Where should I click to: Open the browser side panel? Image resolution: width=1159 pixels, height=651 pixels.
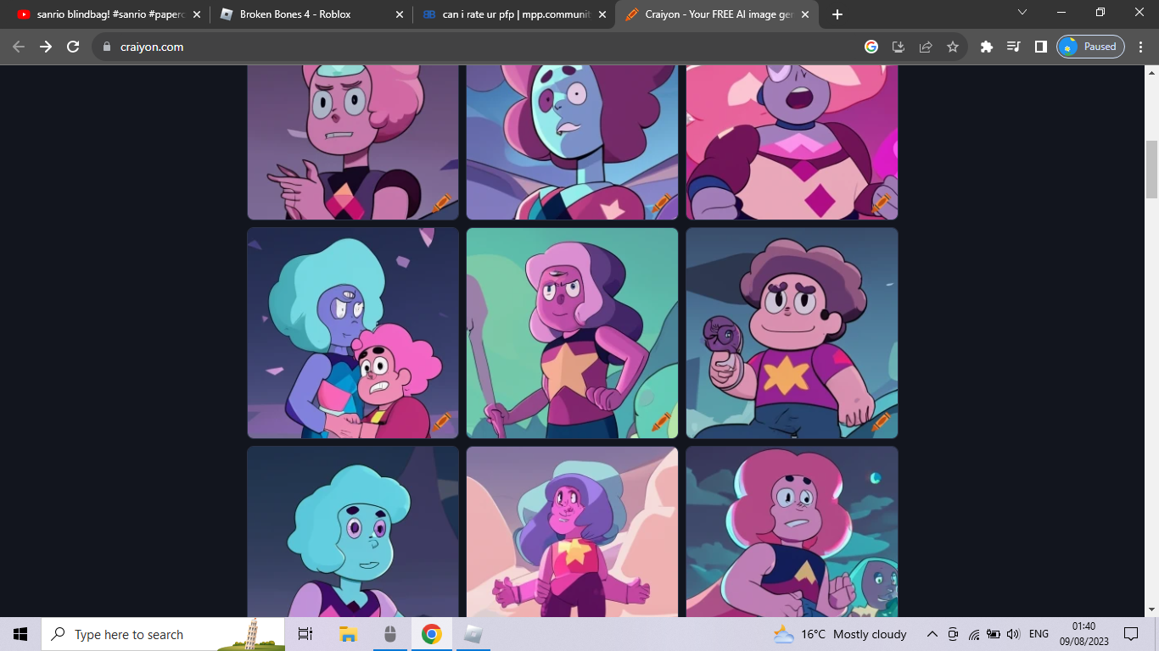coord(1041,47)
